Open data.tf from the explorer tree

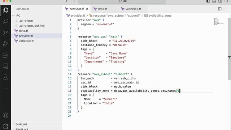click(23, 31)
